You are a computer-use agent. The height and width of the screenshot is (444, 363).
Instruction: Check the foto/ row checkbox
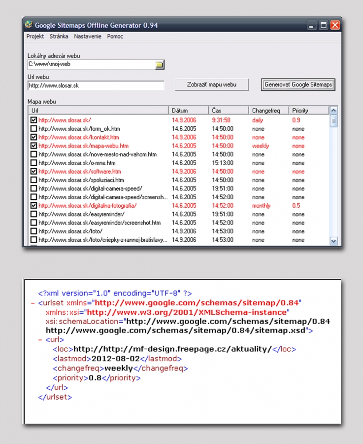[33, 231]
